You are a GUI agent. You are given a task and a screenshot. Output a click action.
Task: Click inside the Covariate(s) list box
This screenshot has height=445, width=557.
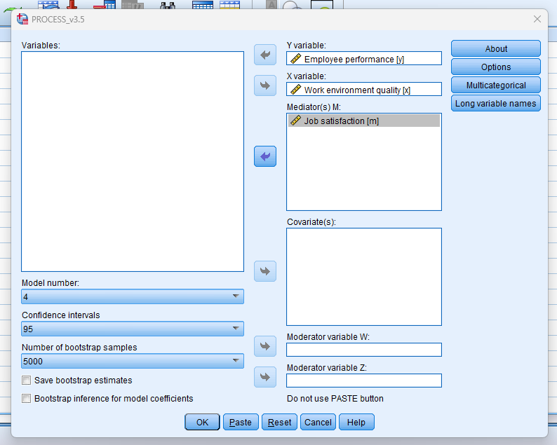[364, 277]
